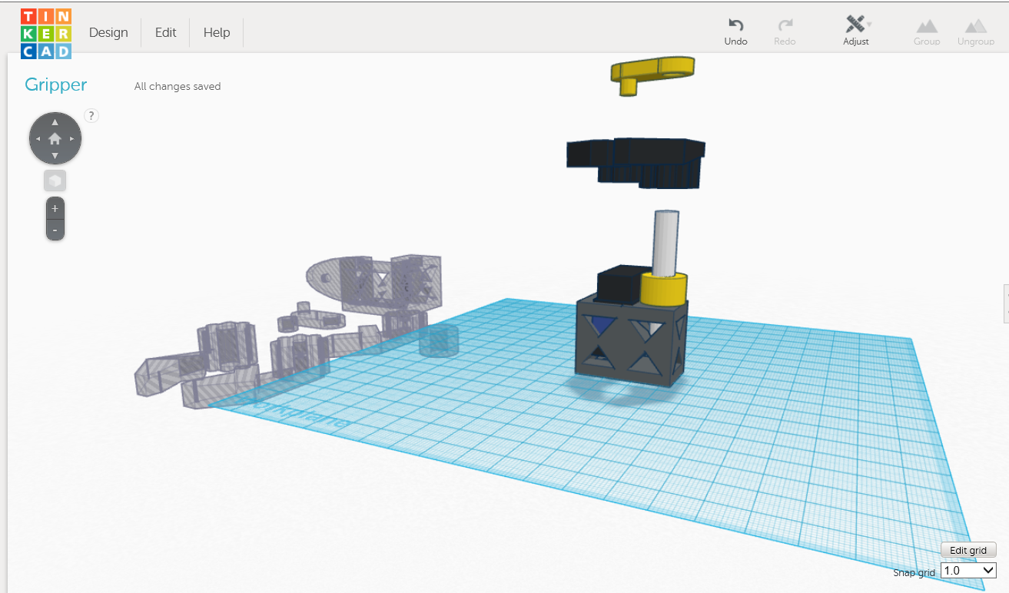The image size is (1009, 593).
Task: Open the Edit menu
Action: pos(164,32)
